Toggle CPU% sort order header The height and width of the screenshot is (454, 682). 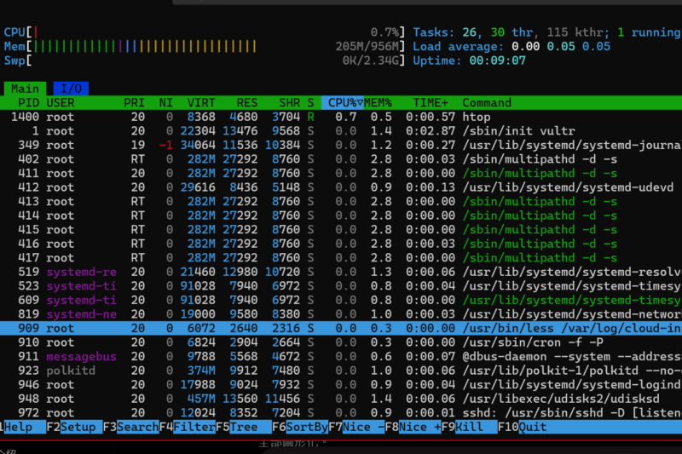click(343, 102)
